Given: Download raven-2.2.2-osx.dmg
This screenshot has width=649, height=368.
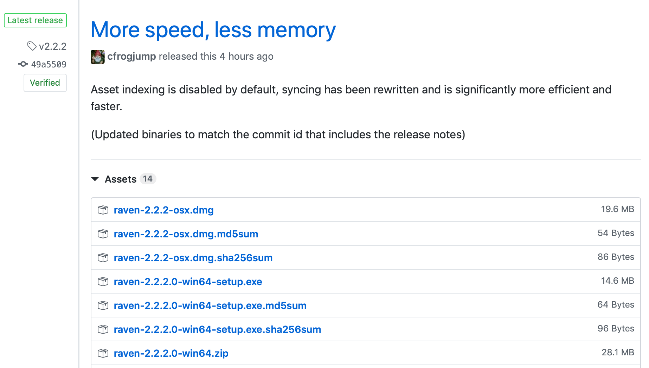Looking at the screenshot, I should [x=163, y=210].
